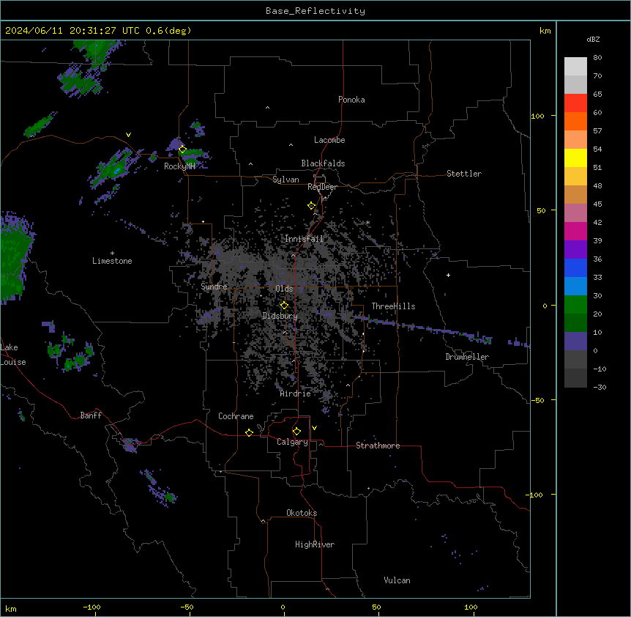Click the Lake Louise label

(x=13, y=355)
